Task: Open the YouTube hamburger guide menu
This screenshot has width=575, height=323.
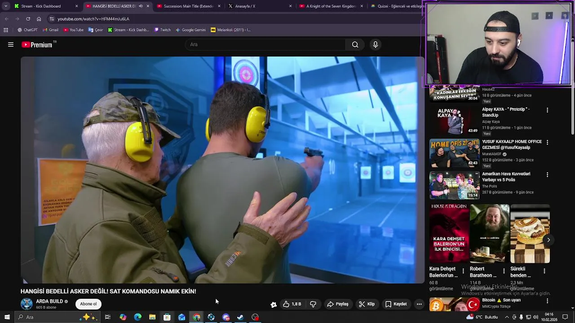Action: pos(11,44)
